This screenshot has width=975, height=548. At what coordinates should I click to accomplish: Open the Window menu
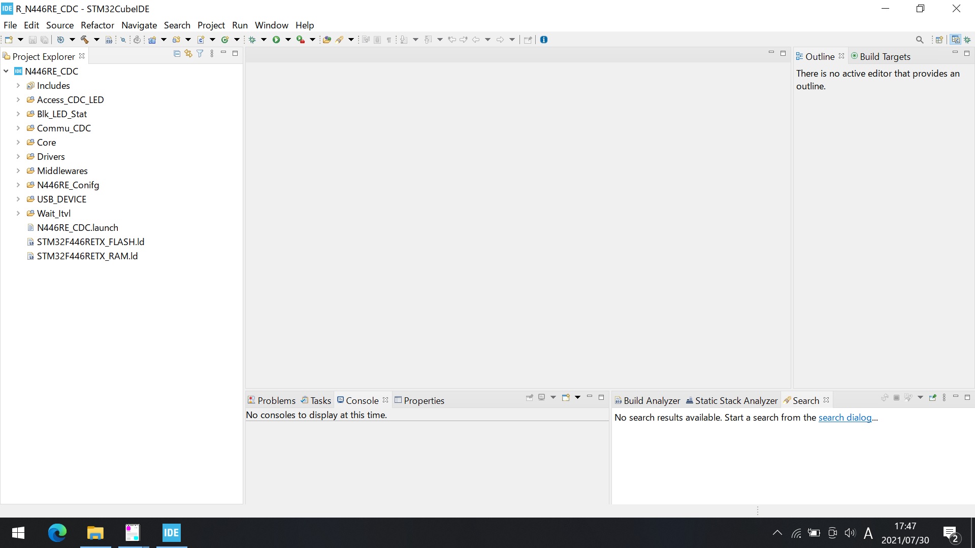(x=271, y=25)
